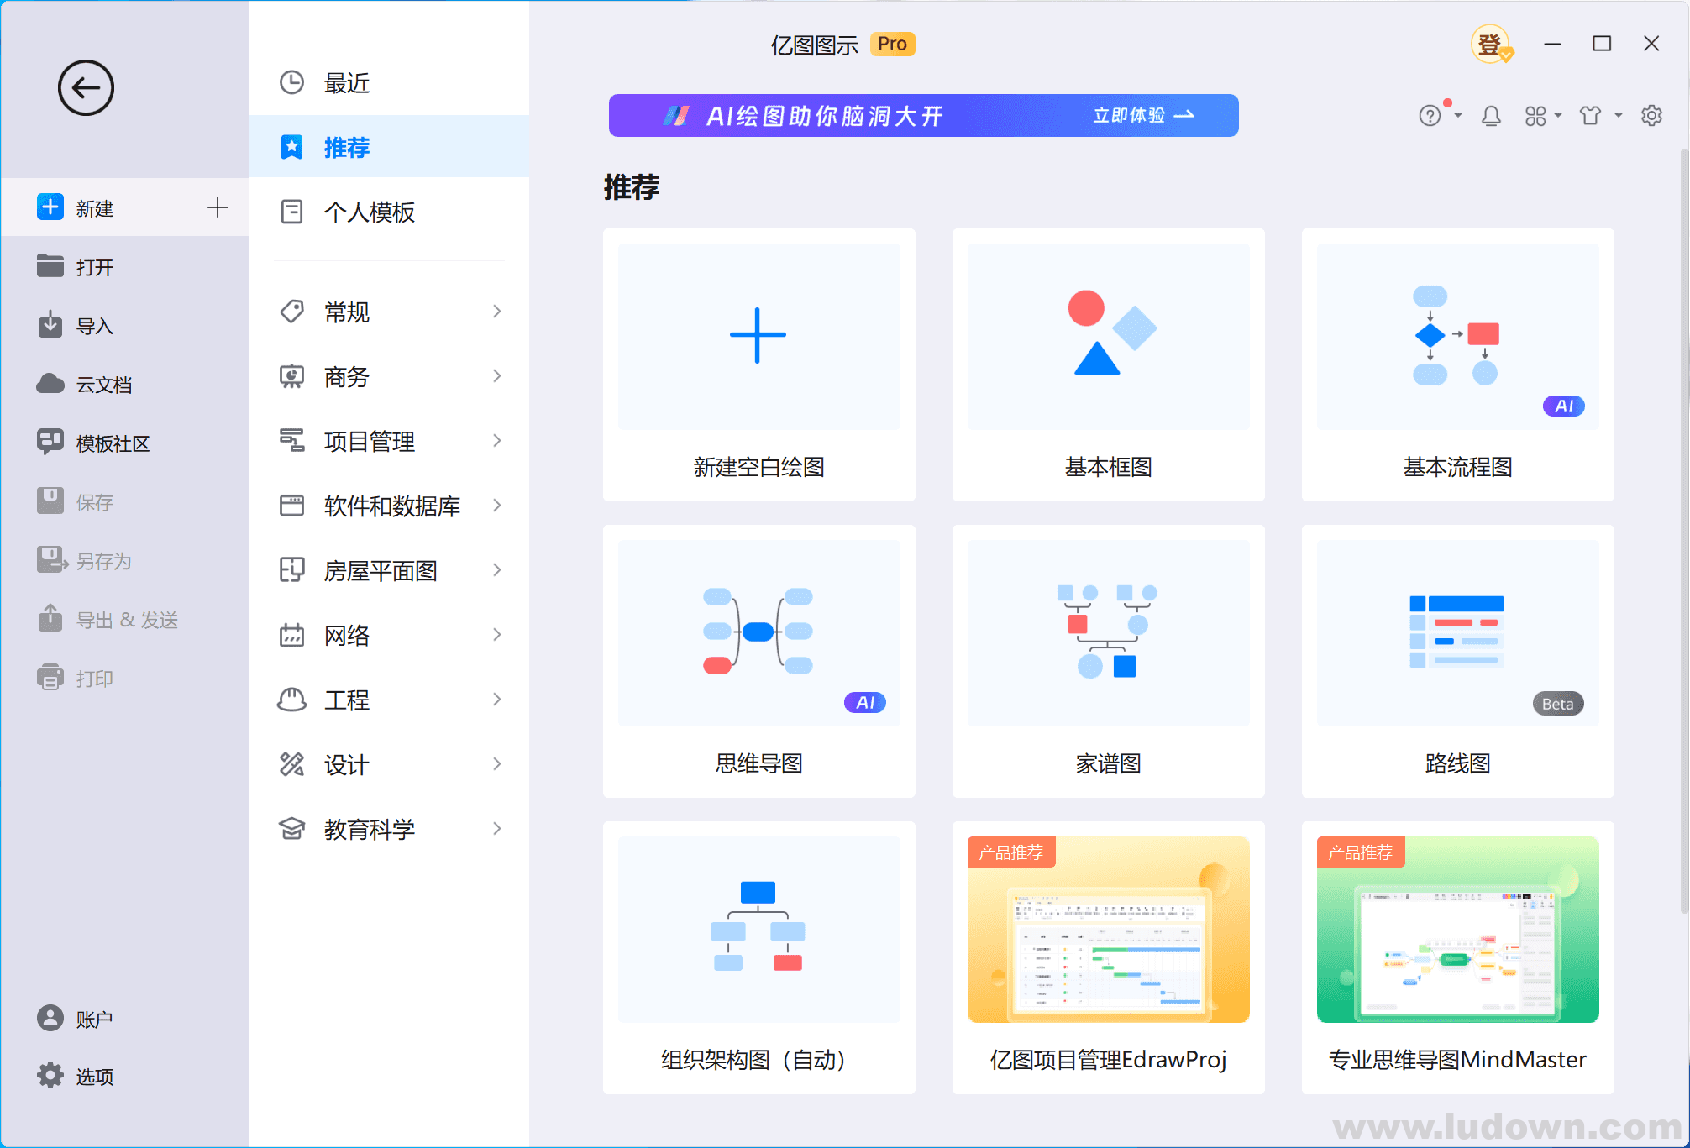Open 导出 & 发送 export item
Image resolution: width=1690 pixels, height=1148 pixels.
(x=124, y=620)
